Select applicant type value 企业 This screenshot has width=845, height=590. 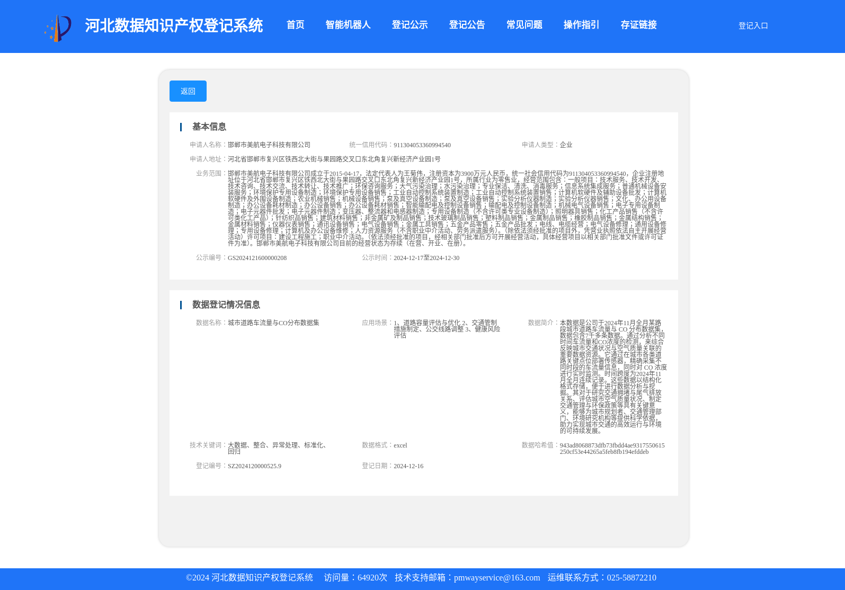point(566,145)
